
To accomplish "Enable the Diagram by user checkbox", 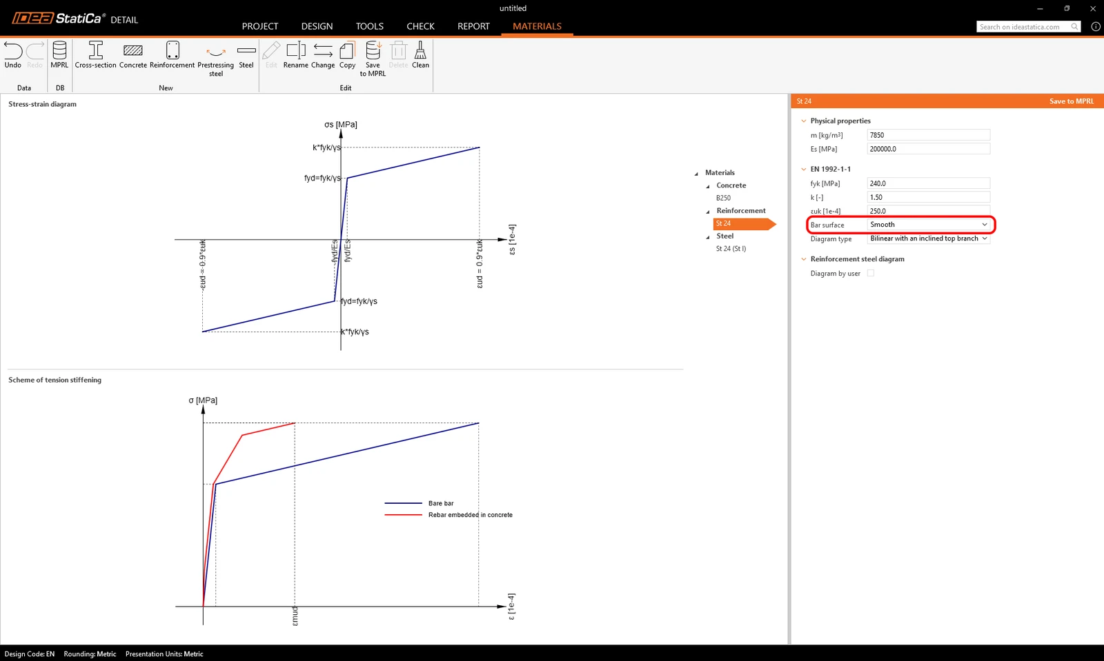I will pos(871,273).
